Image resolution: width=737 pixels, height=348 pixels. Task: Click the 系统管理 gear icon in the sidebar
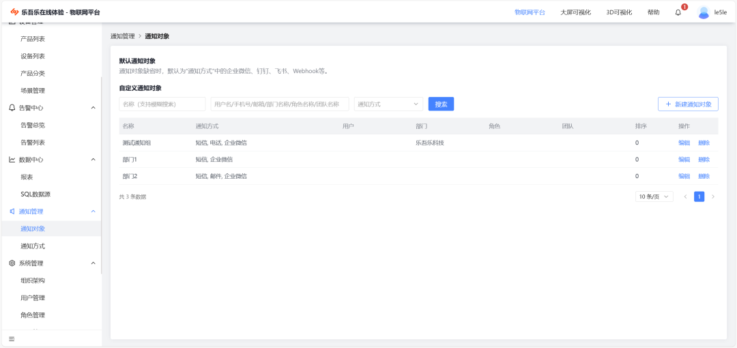(12, 263)
